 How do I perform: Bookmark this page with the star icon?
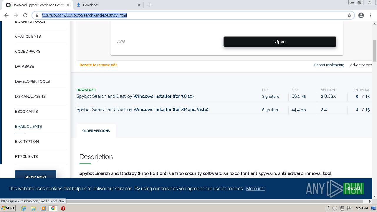point(349,15)
